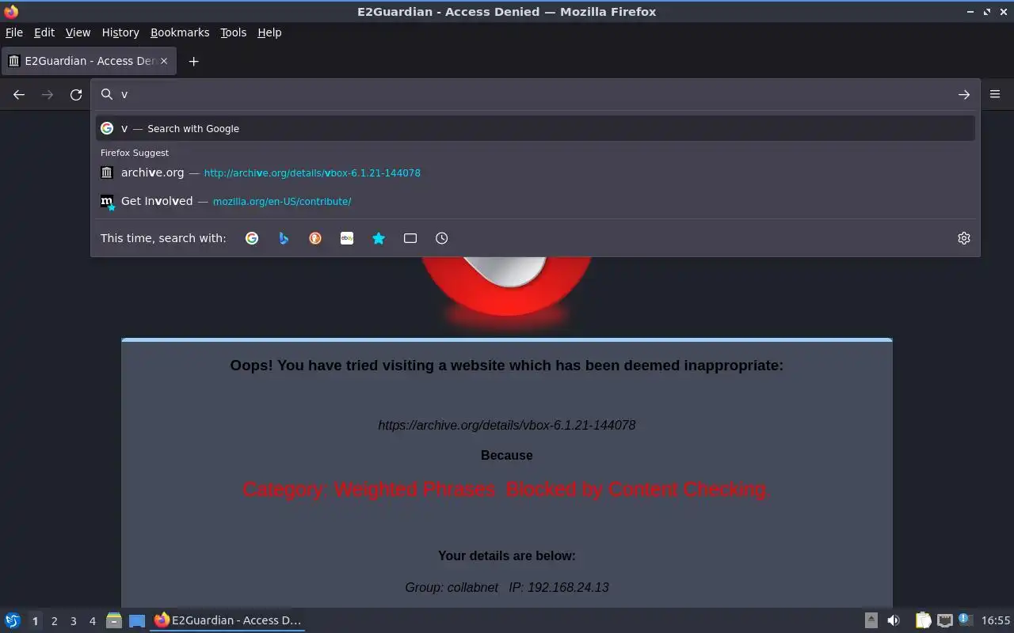1014x633 pixels.
Task: Open the Bookmarks menu
Action: pos(180,32)
